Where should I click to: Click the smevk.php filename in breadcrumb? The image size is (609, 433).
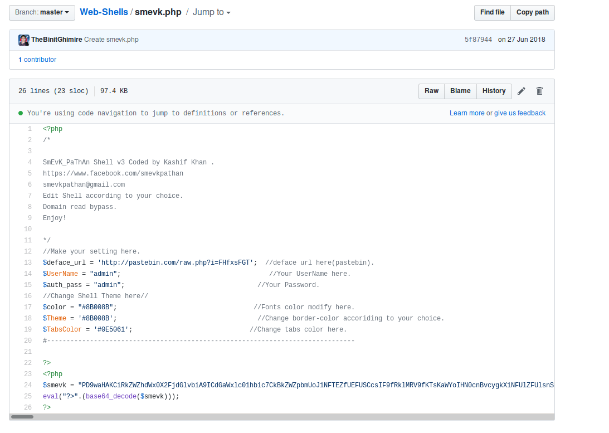158,12
